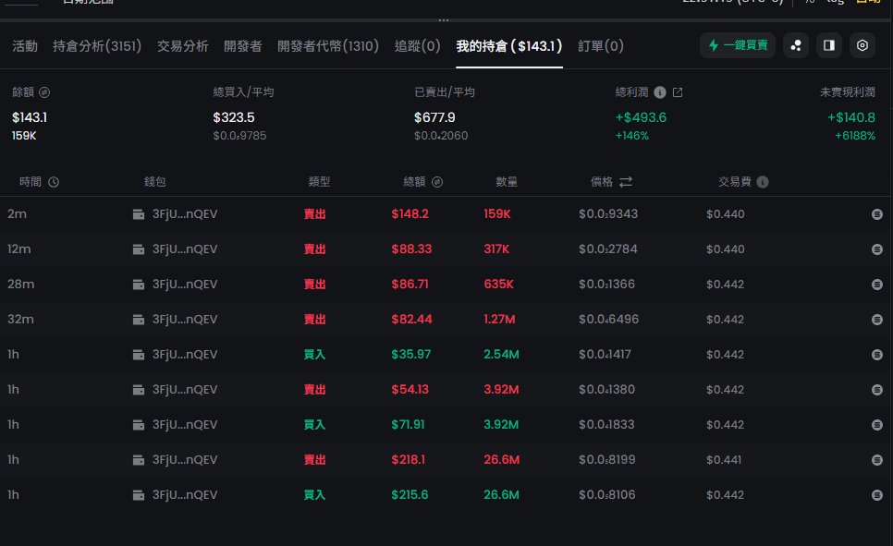Swap 價格 column display arrows icon
The height and width of the screenshot is (546, 893).
[626, 182]
